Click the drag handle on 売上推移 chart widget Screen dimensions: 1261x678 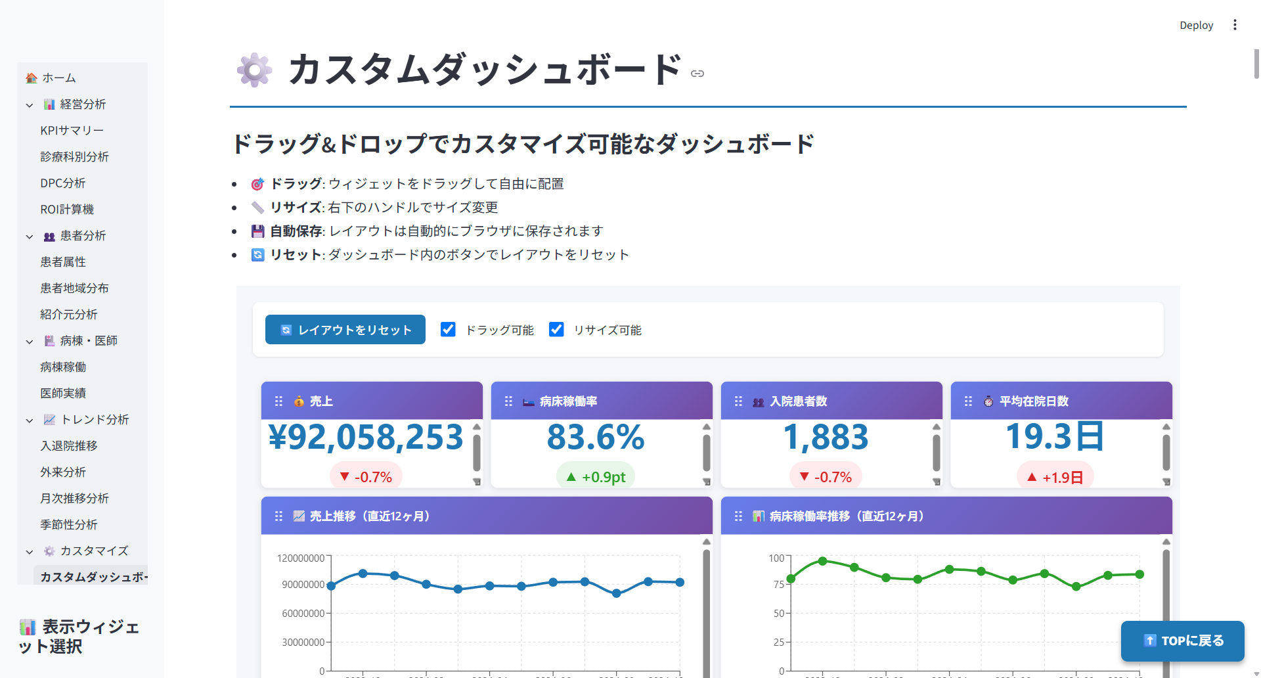278,516
